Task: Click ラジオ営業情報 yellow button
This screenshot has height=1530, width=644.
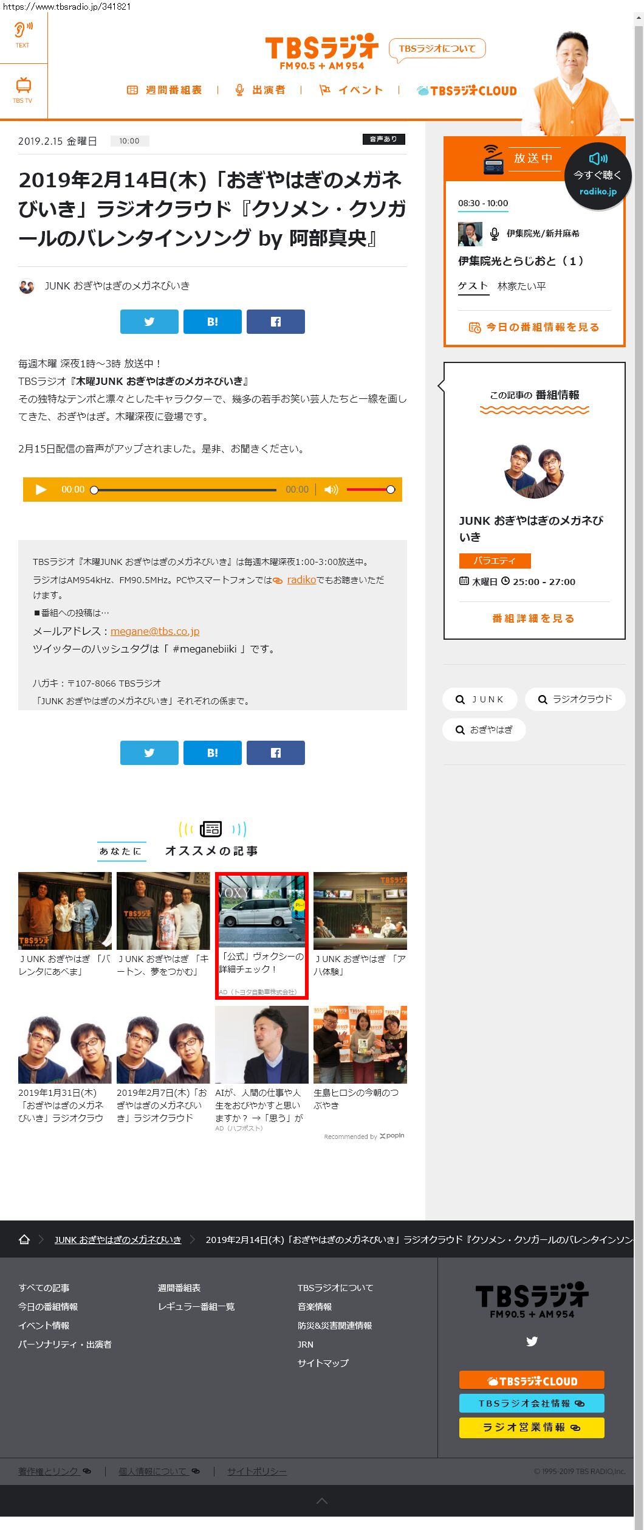Action: [532, 1427]
